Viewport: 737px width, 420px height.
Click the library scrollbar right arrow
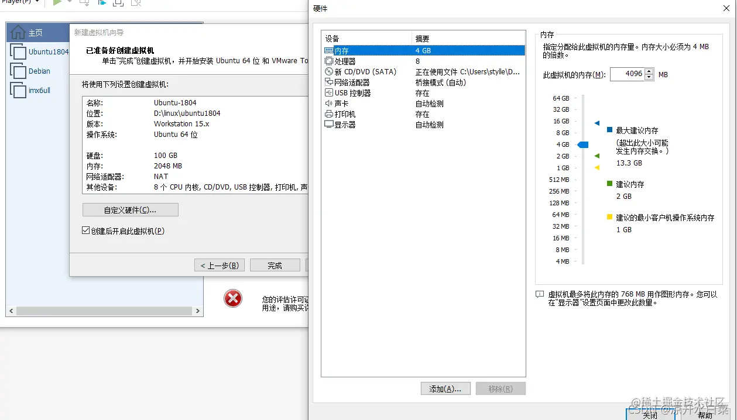point(198,311)
